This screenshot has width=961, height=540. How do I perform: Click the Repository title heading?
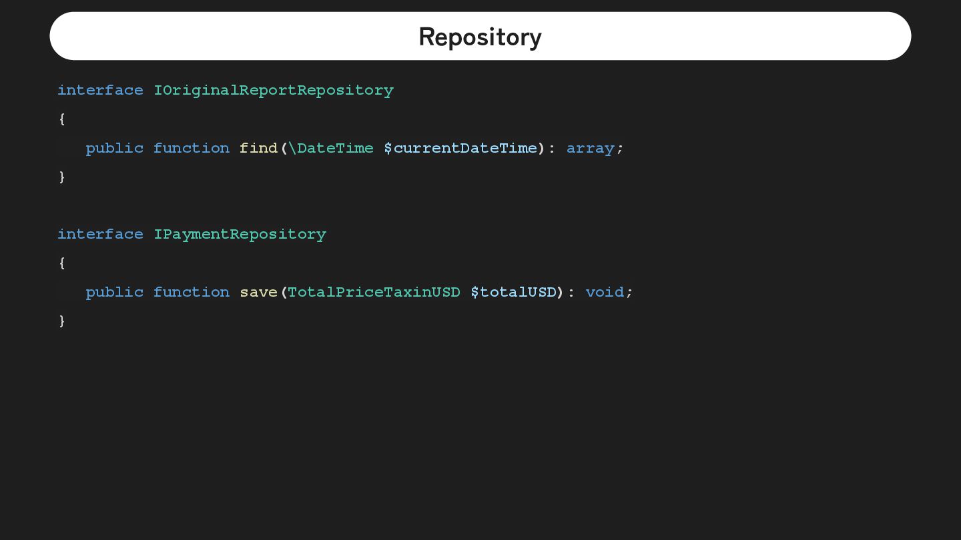[x=480, y=37]
